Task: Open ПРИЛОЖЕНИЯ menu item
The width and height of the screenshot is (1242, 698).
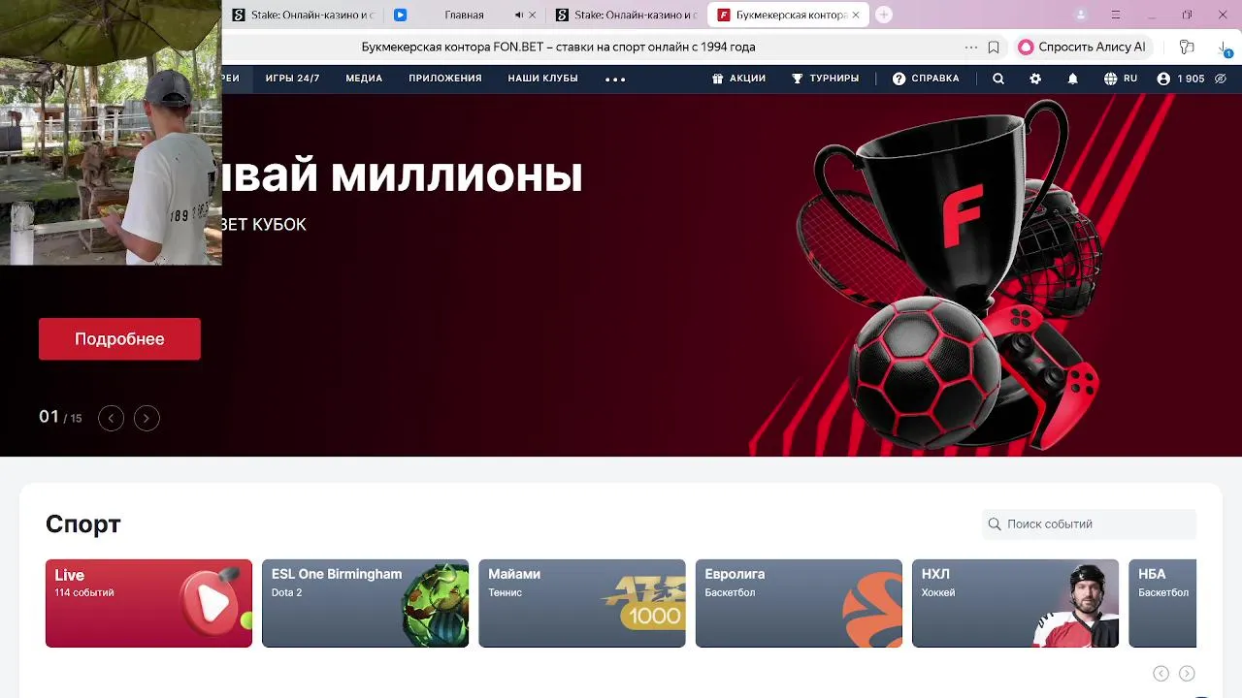Action: [444, 79]
